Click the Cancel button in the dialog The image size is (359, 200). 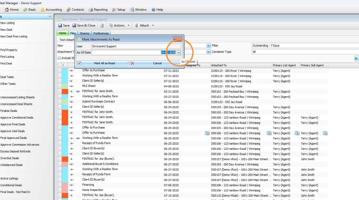(155, 63)
